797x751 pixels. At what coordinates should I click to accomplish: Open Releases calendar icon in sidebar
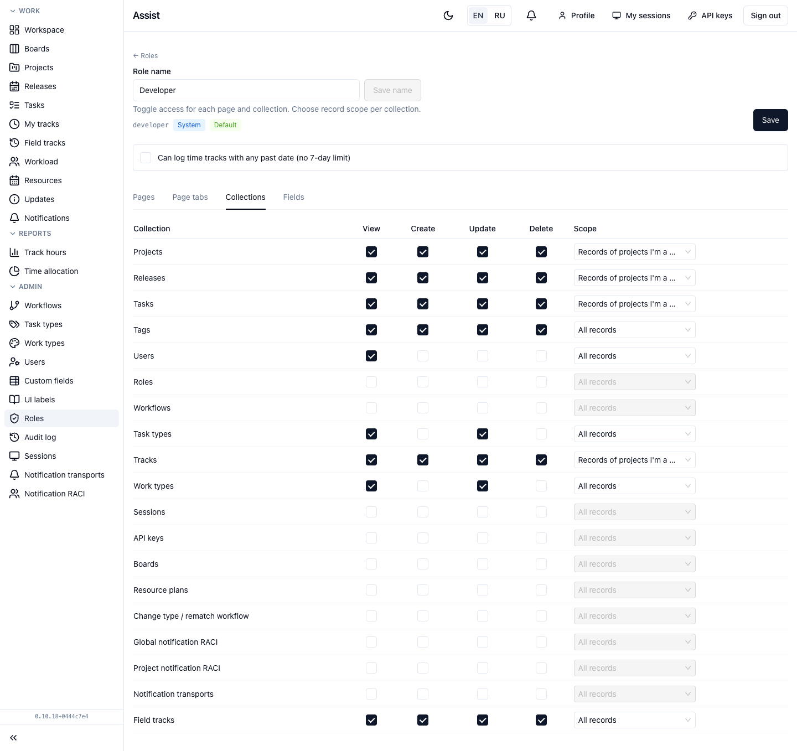(14, 86)
